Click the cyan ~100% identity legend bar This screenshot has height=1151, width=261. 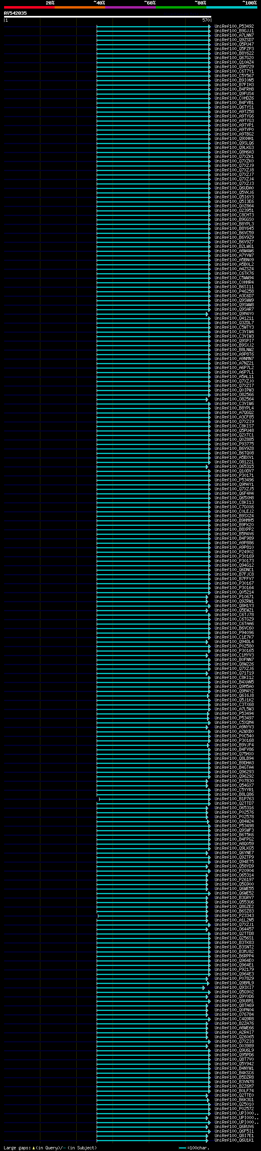click(x=232, y=7)
